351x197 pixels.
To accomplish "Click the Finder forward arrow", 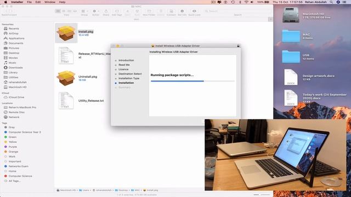I will click(x=12, y=11).
